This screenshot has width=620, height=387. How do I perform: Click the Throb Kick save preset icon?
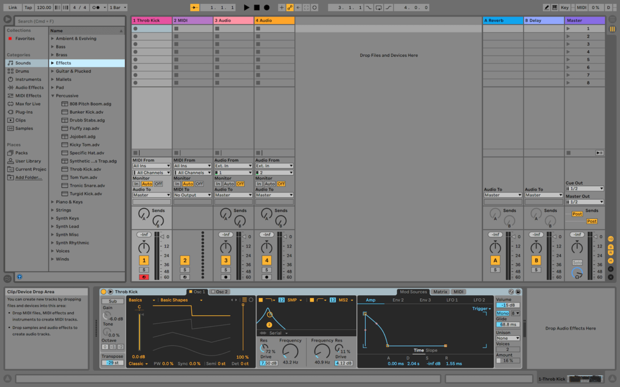click(x=518, y=292)
